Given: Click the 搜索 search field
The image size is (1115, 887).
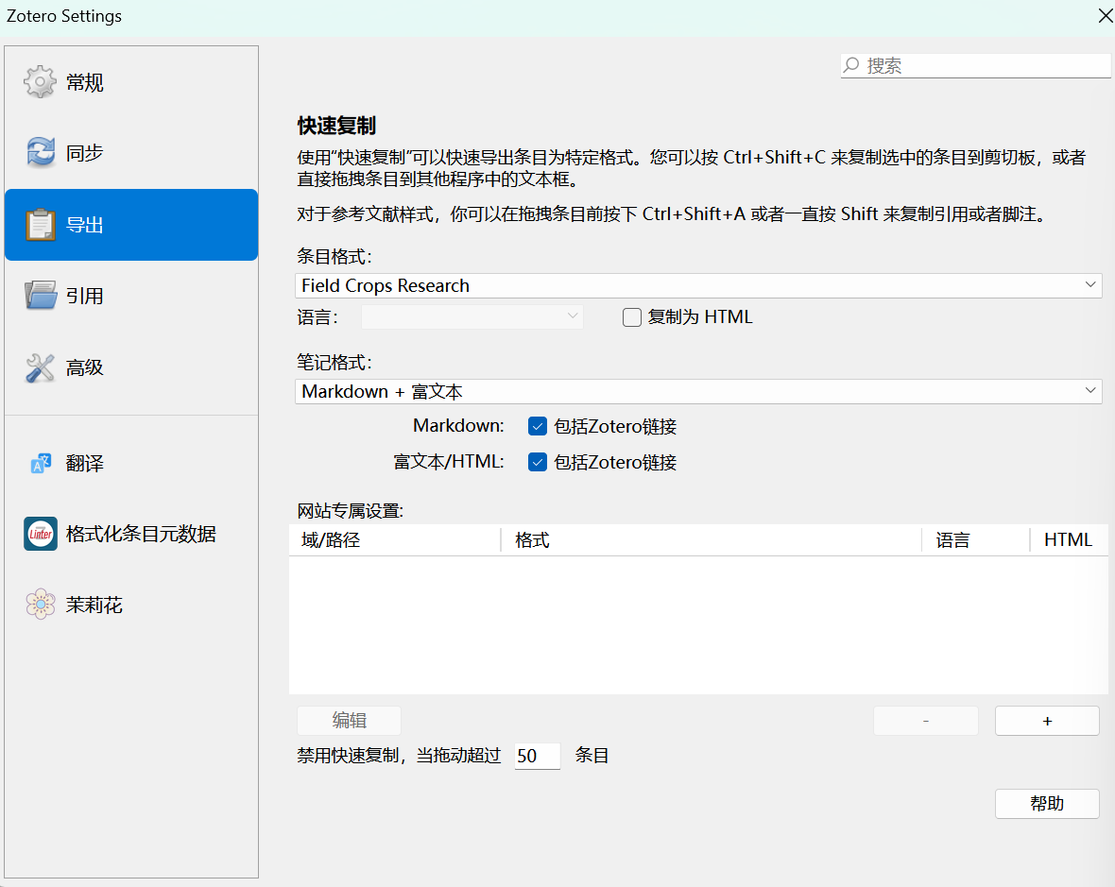Looking at the screenshot, I should pyautogui.click(x=974, y=65).
